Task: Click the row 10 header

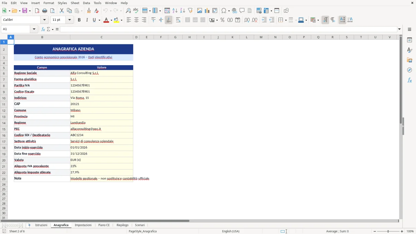Action: pyautogui.click(x=4, y=98)
